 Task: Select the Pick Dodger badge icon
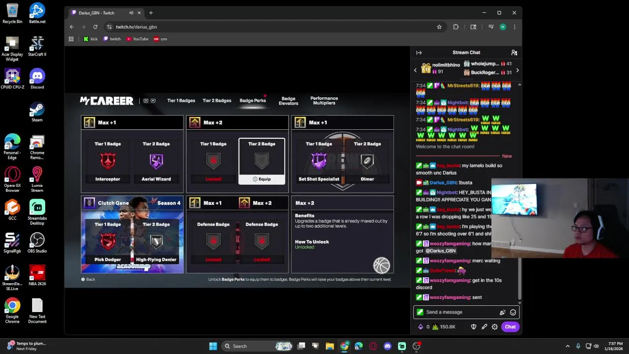[x=108, y=241]
